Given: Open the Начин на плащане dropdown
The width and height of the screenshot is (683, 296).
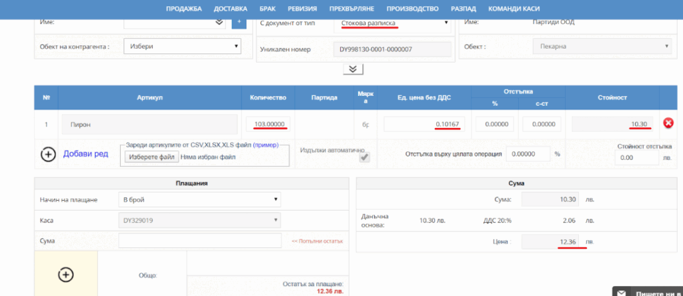Looking at the screenshot, I should [x=199, y=199].
